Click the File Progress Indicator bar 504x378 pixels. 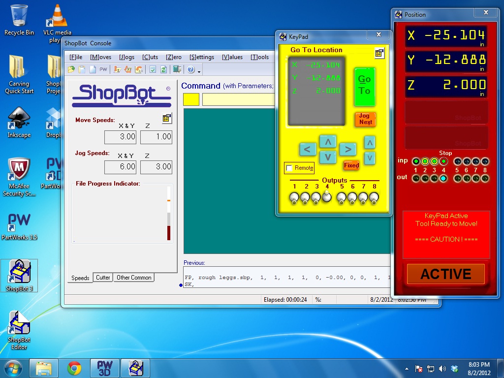[168, 213]
